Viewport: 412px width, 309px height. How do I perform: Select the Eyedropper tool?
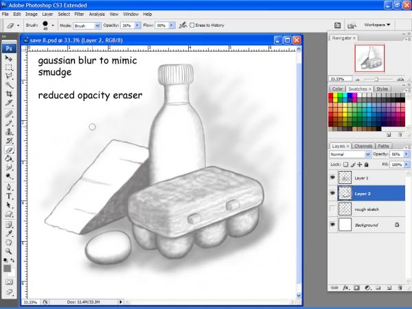pos(9,233)
